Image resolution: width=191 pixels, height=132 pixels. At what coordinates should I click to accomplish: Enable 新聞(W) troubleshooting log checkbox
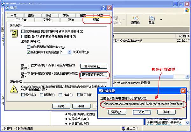click(x=42, y=95)
